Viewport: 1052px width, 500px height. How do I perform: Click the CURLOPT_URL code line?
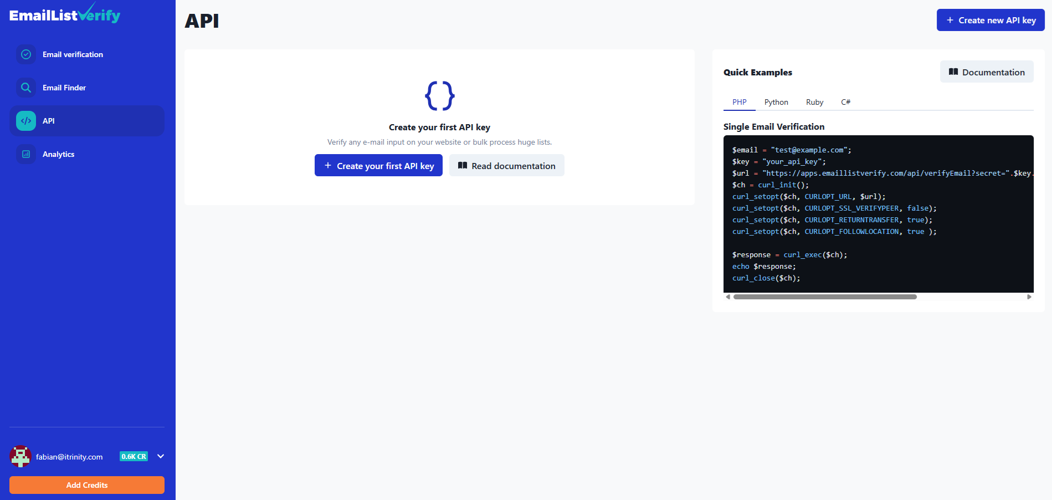(809, 196)
